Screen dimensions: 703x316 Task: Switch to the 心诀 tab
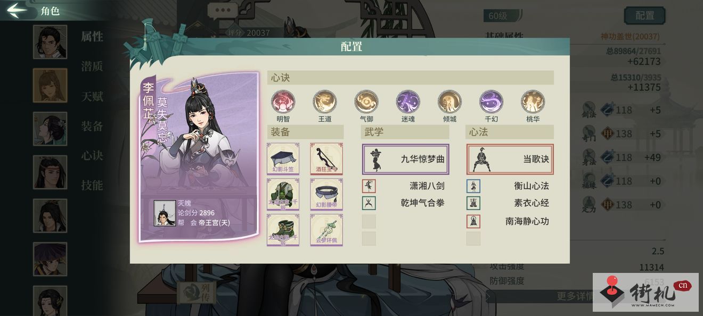[92, 156]
